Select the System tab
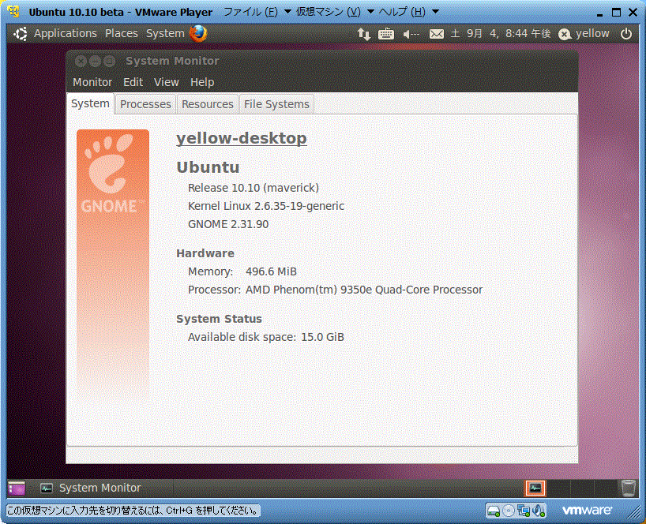 [90, 103]
